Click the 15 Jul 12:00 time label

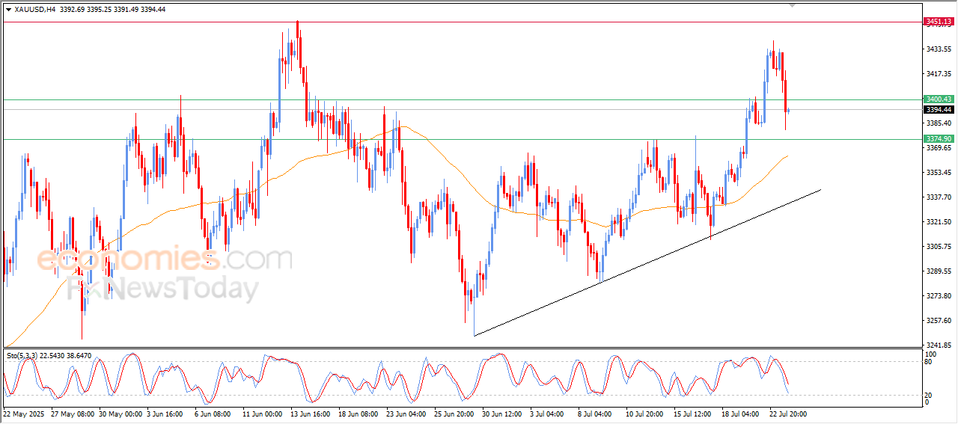[693, 414]
